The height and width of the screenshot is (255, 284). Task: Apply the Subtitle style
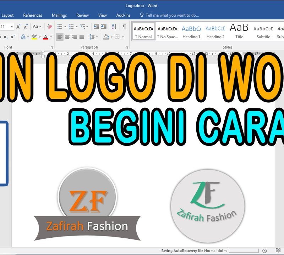(x=263, y=32)
